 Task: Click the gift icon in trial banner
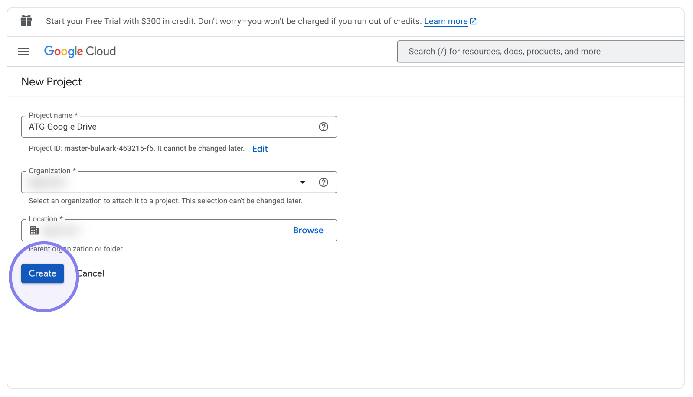point(26,21)
